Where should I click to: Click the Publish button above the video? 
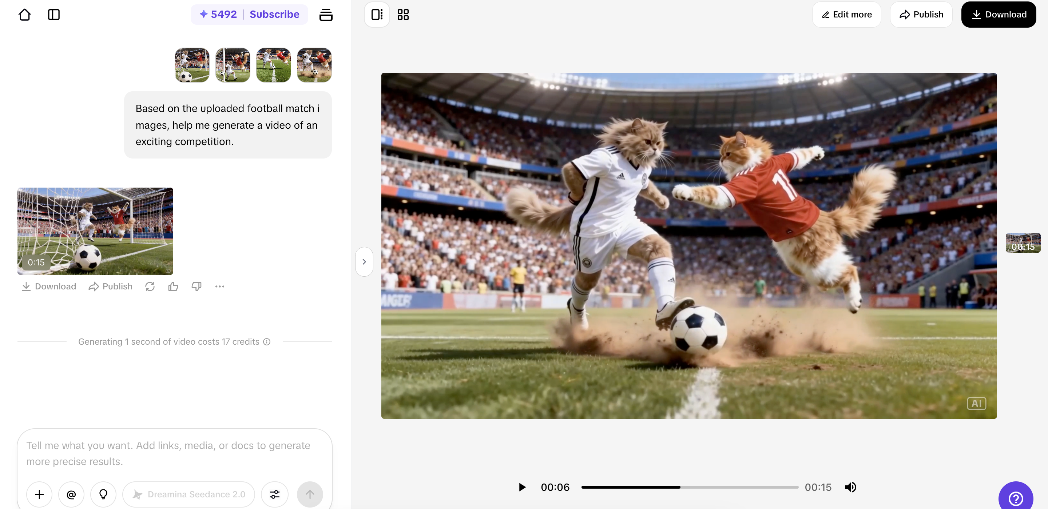(921, 14)
